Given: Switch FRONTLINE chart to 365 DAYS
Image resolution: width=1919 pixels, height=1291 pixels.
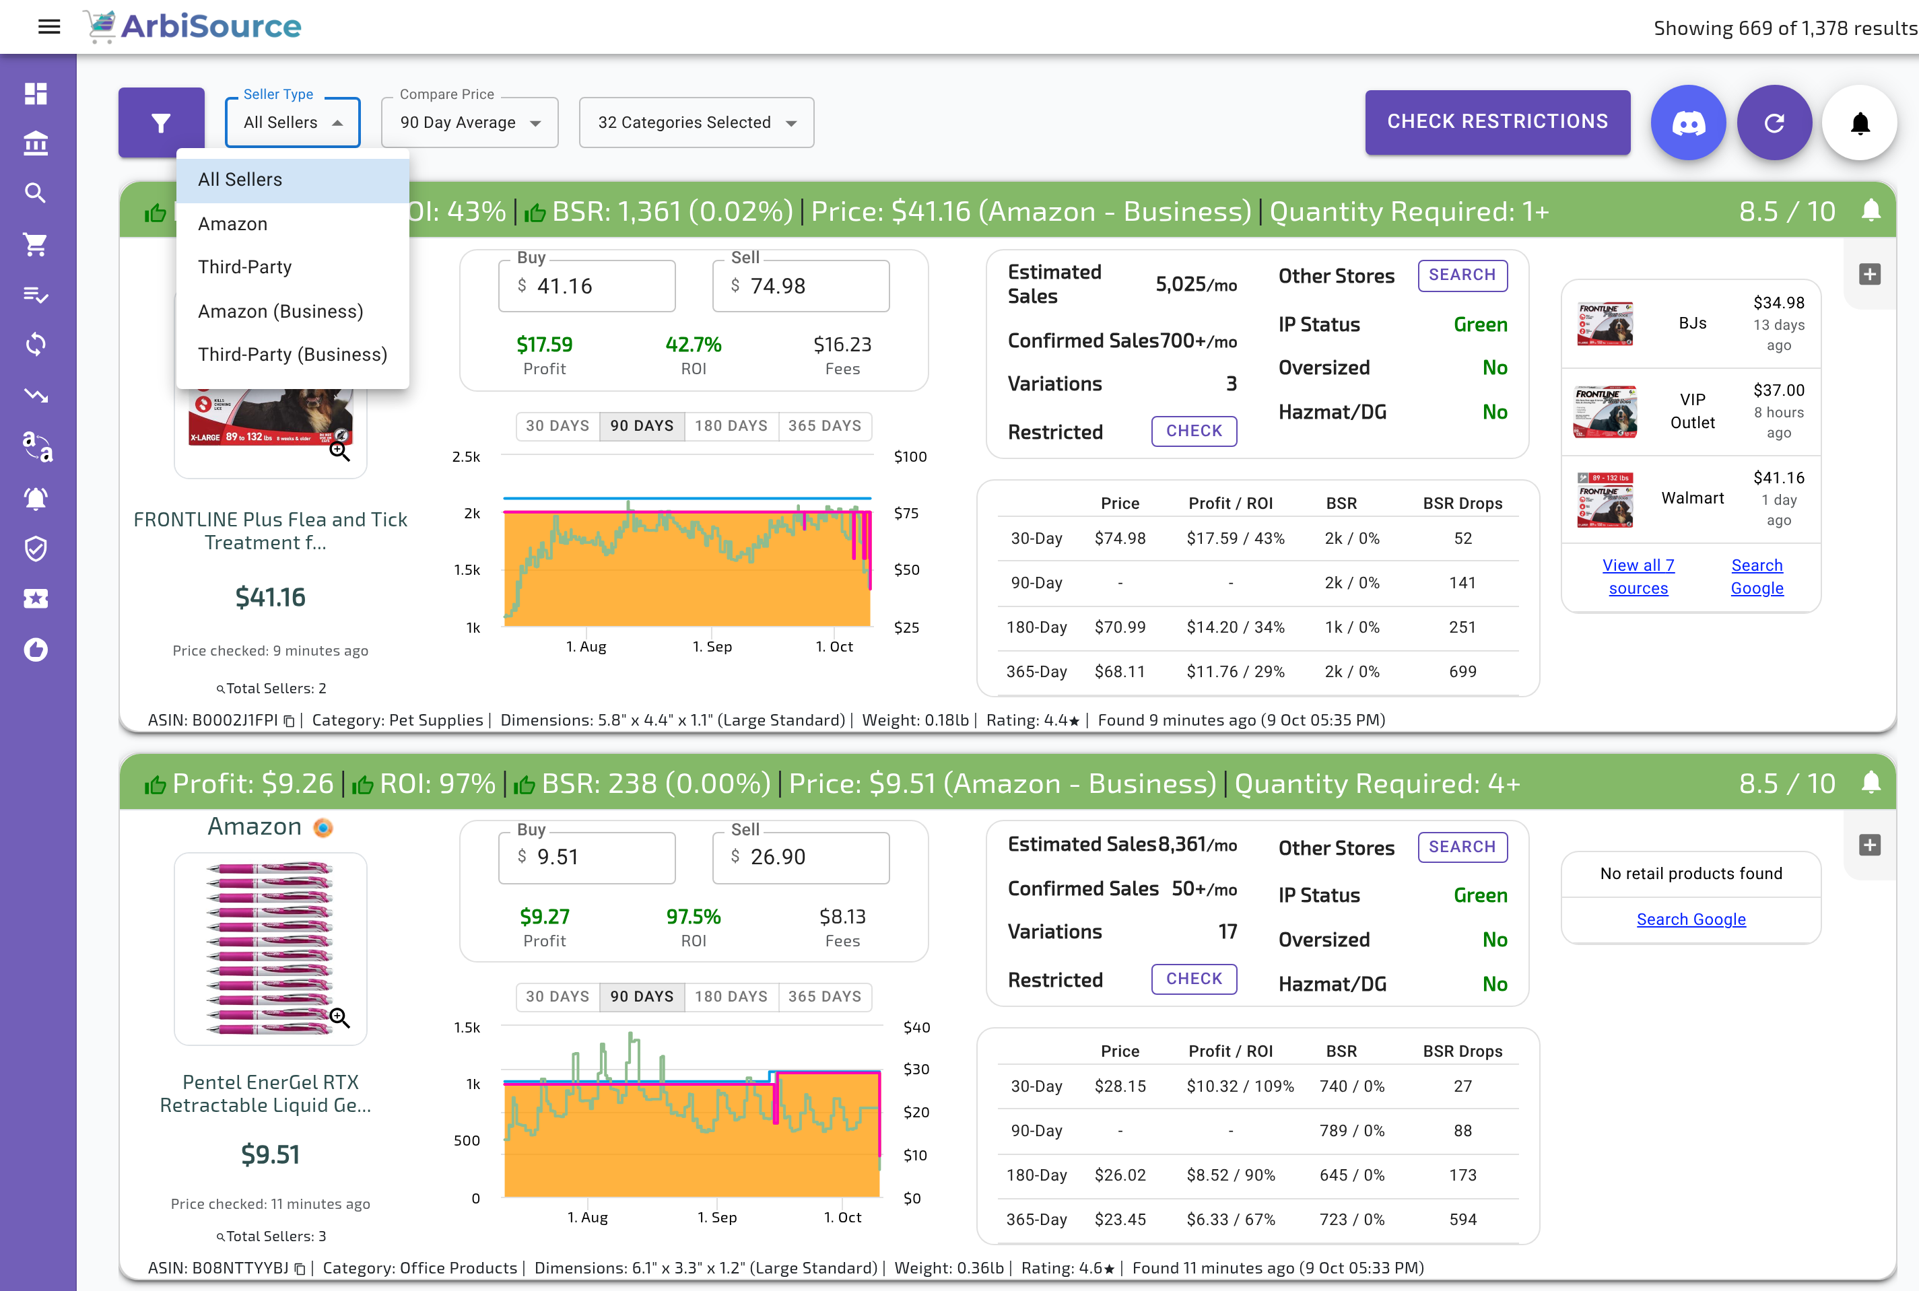Looking at the screenshot, I should 824,425.
